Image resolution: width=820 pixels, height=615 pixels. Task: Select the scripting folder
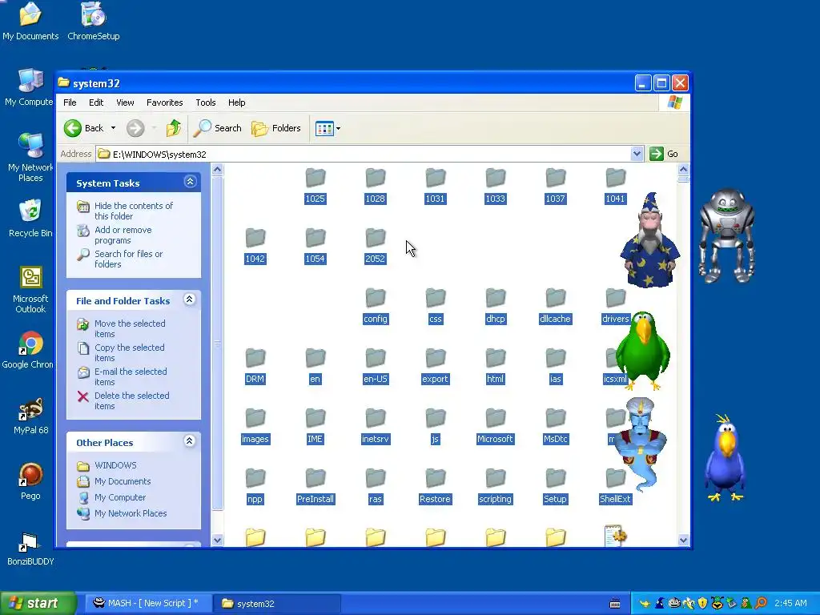click(x=495, y=486)
